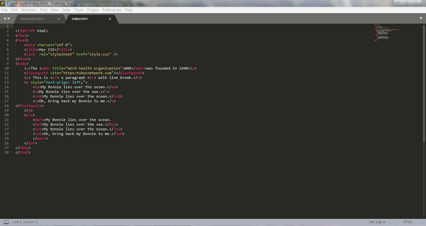
Task: Open the File menu
Action: pos(5,10)
